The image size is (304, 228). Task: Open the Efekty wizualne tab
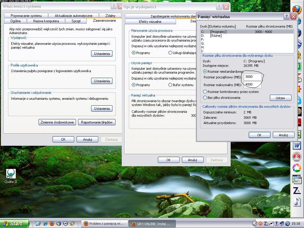pyautogui.click(x=150, y=21)
